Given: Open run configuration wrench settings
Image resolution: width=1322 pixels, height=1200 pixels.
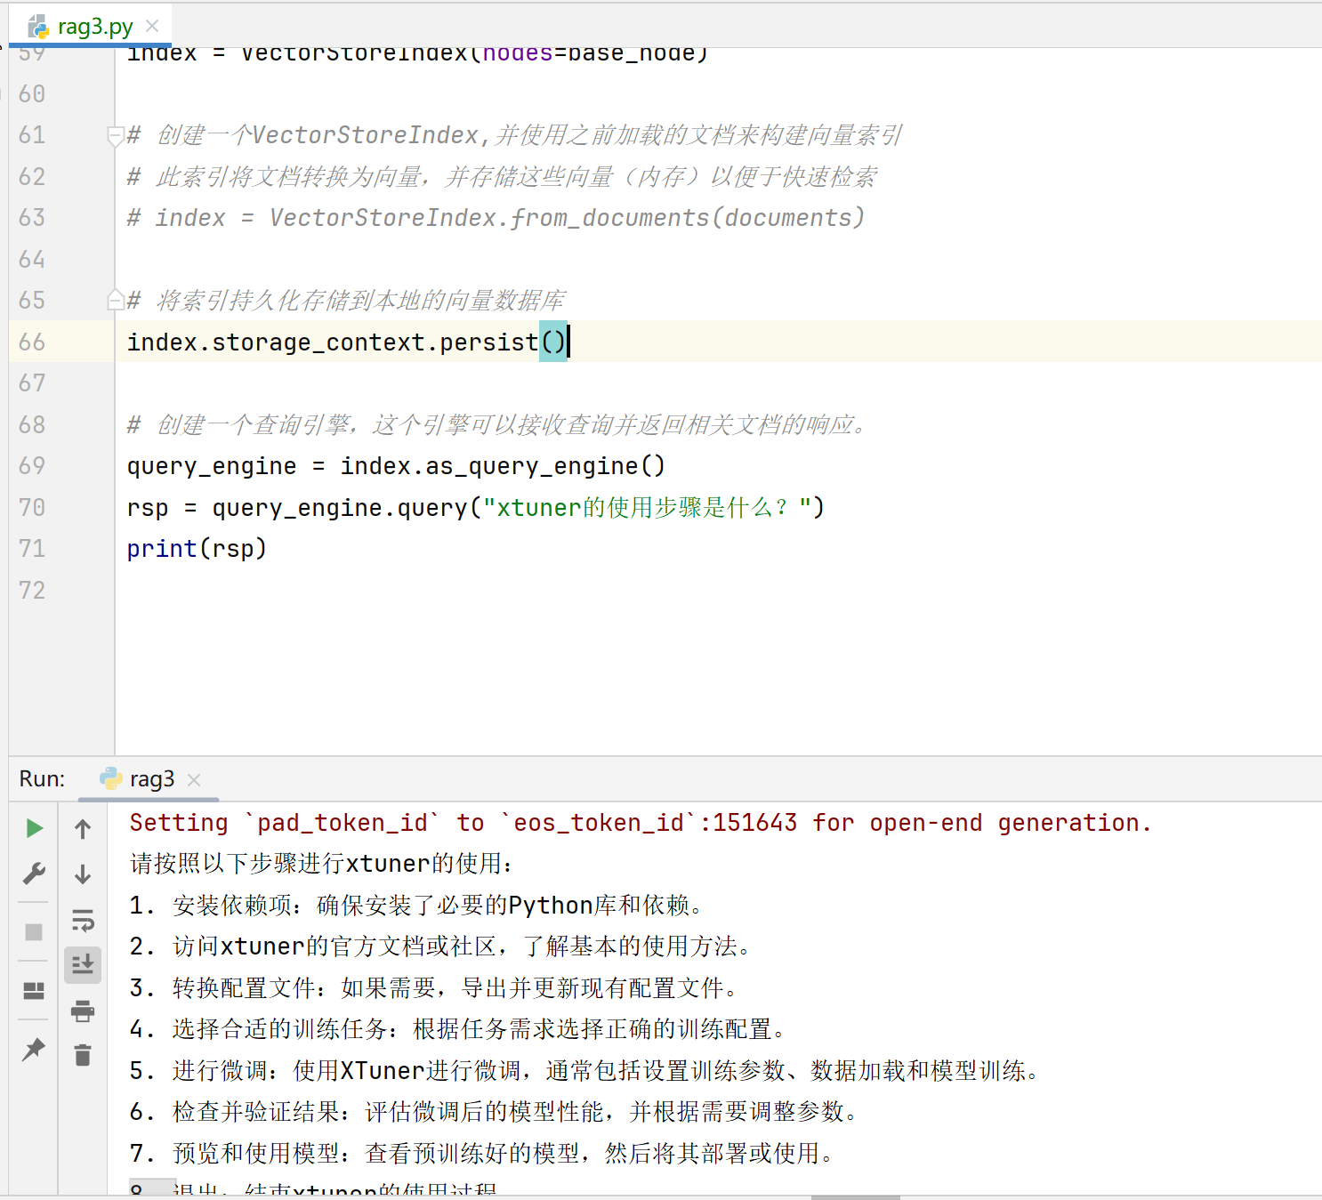Looking at the screenshot, I should [34, 874].
